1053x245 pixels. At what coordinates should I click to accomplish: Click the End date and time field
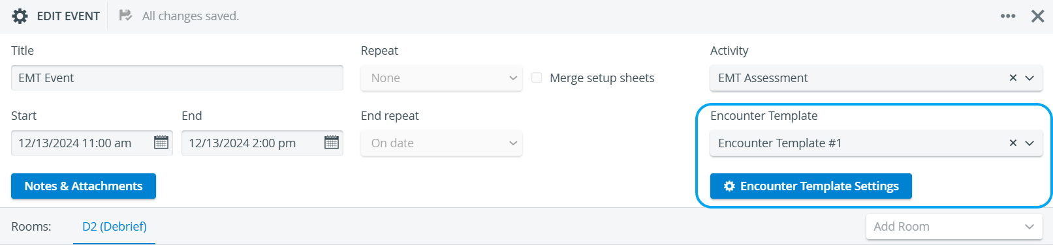[x=262, y=143]
